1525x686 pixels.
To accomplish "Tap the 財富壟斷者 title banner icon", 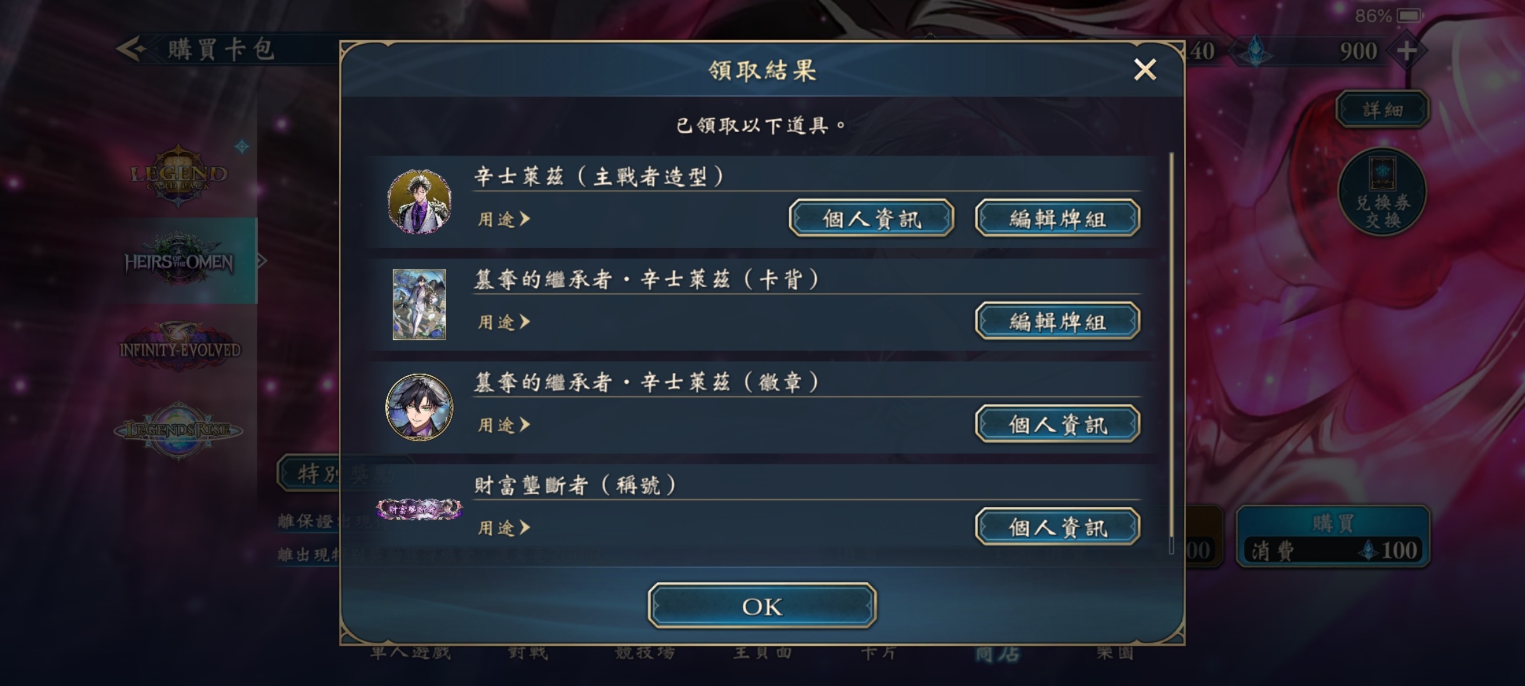I will click(x=419, y=509).
